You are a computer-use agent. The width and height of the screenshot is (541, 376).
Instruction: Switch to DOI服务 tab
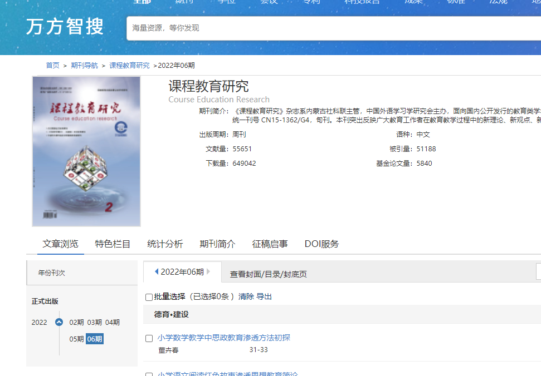pos(321,244)
